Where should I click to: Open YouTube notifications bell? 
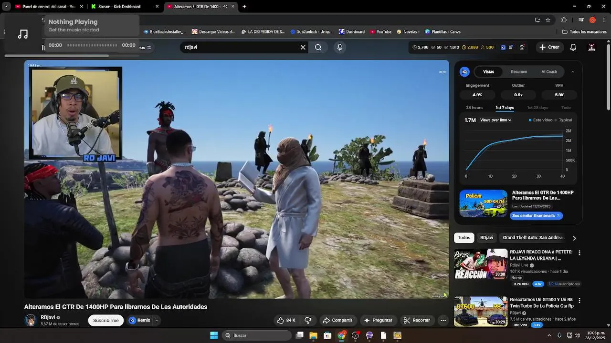(x=573, y=47)
